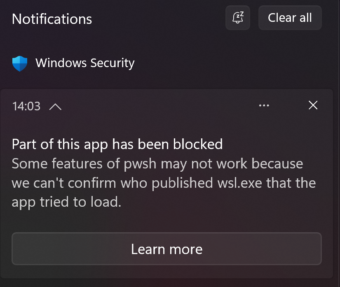
Task: Select the Notifications heading
Action: click(x=52, y=19)
